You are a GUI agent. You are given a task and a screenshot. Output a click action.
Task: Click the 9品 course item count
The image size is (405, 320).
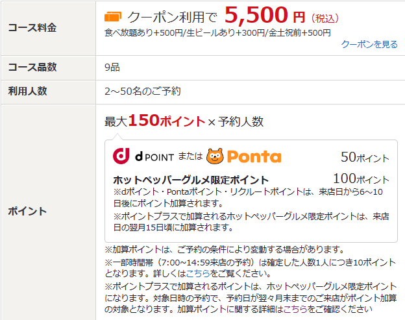point(112,67)
